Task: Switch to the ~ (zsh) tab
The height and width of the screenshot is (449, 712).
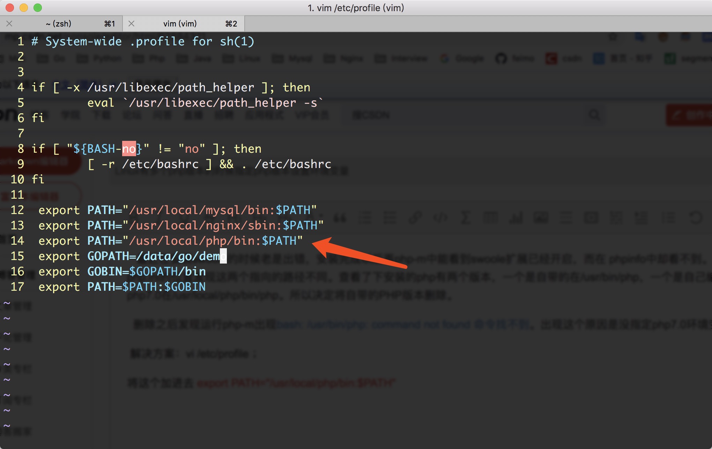Action: point(59,24)
